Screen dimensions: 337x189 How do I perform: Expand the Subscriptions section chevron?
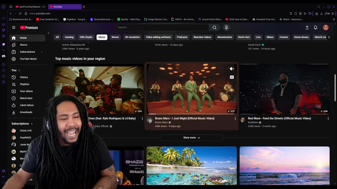tap(32, 124)
